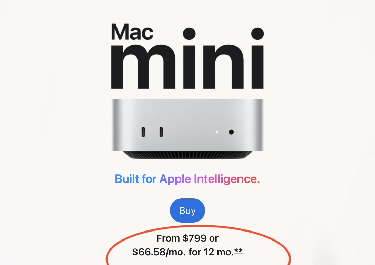Screen dimensions: 375x265
Task: Click the word Intelligence in the gradient tagline
Action: 227,179
